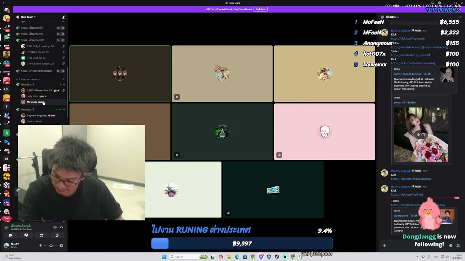Viewport: 465px width, 261px height.
Task: Select the pink video tile with white bear avatar
Action: tap(324, 132)
